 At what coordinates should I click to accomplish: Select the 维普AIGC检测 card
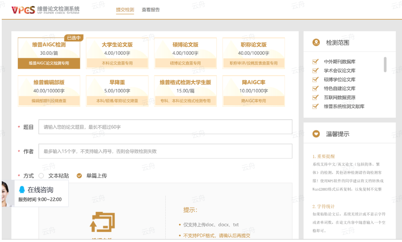[x=49, y=53]
